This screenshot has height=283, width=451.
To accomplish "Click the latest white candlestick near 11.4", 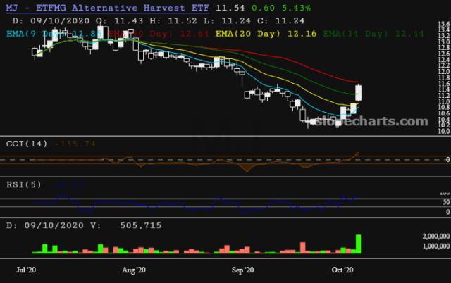I will 359,92.
